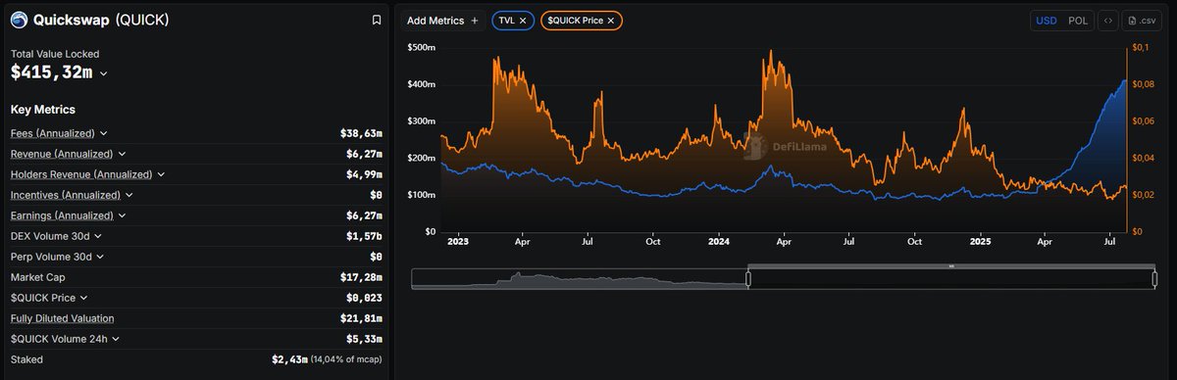
Task: Expand Incentives (Annualized) details
Action: click(129, 195)
